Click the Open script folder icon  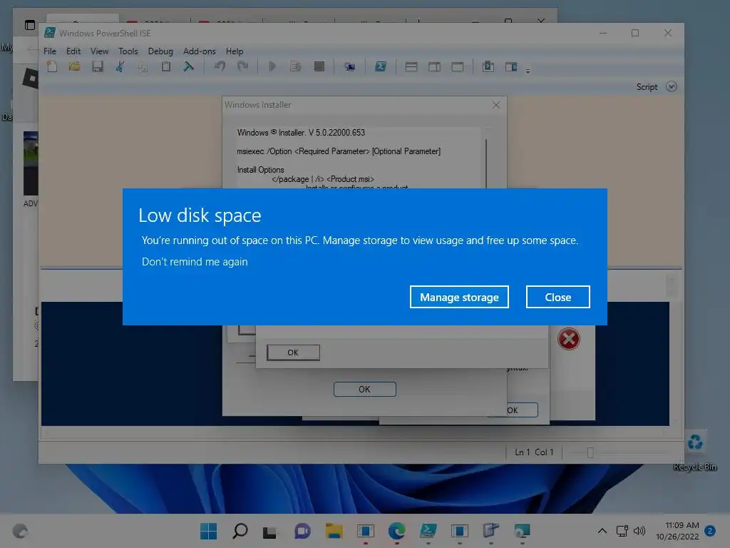tap(74, 66)
